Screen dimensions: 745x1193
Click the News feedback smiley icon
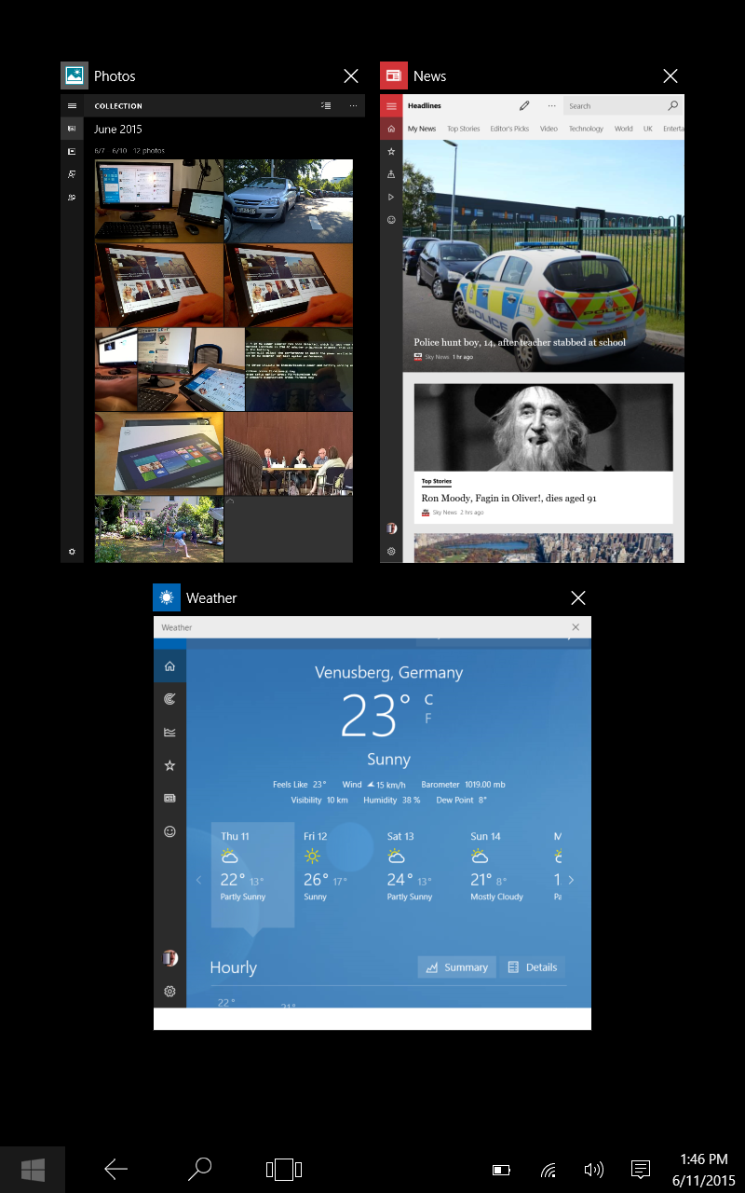coord(391,220)
